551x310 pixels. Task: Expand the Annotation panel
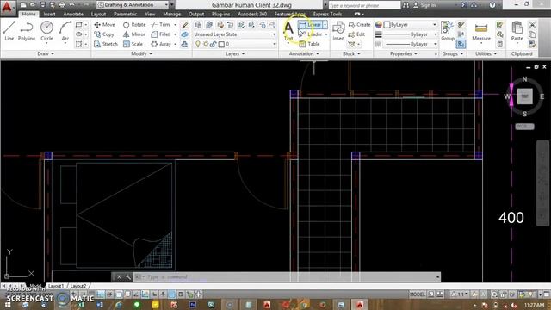(304, 53)
